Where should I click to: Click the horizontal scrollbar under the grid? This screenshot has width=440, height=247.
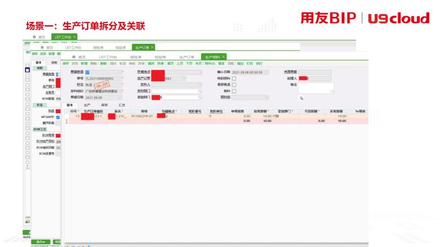tap(216, 244)
